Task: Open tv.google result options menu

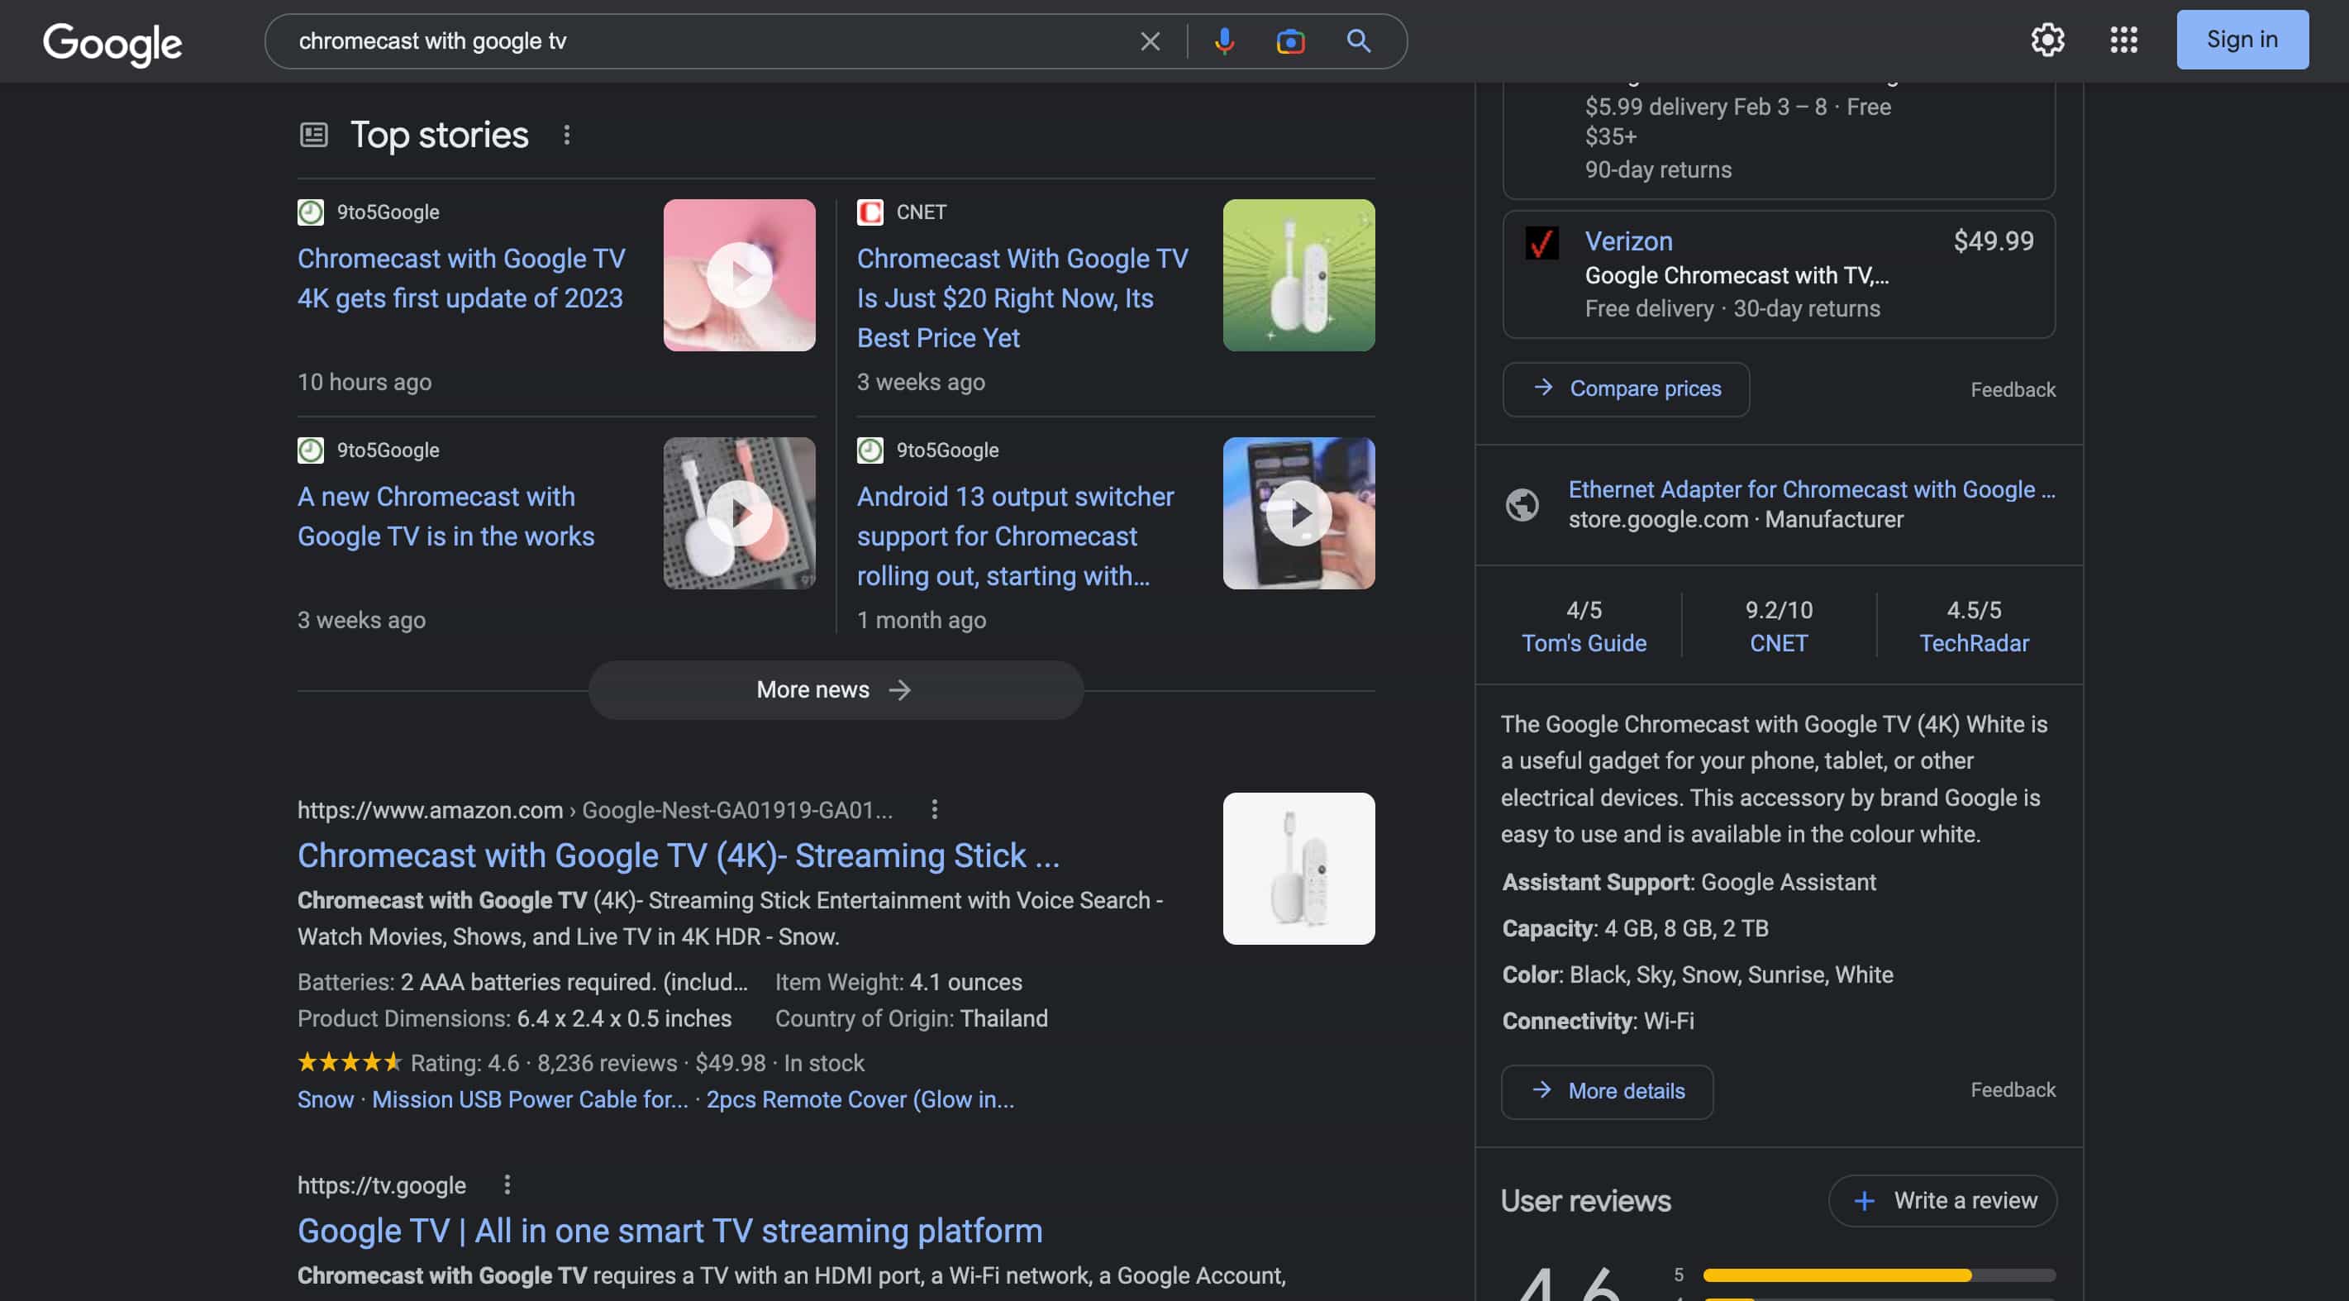Action: point(507,1185)
